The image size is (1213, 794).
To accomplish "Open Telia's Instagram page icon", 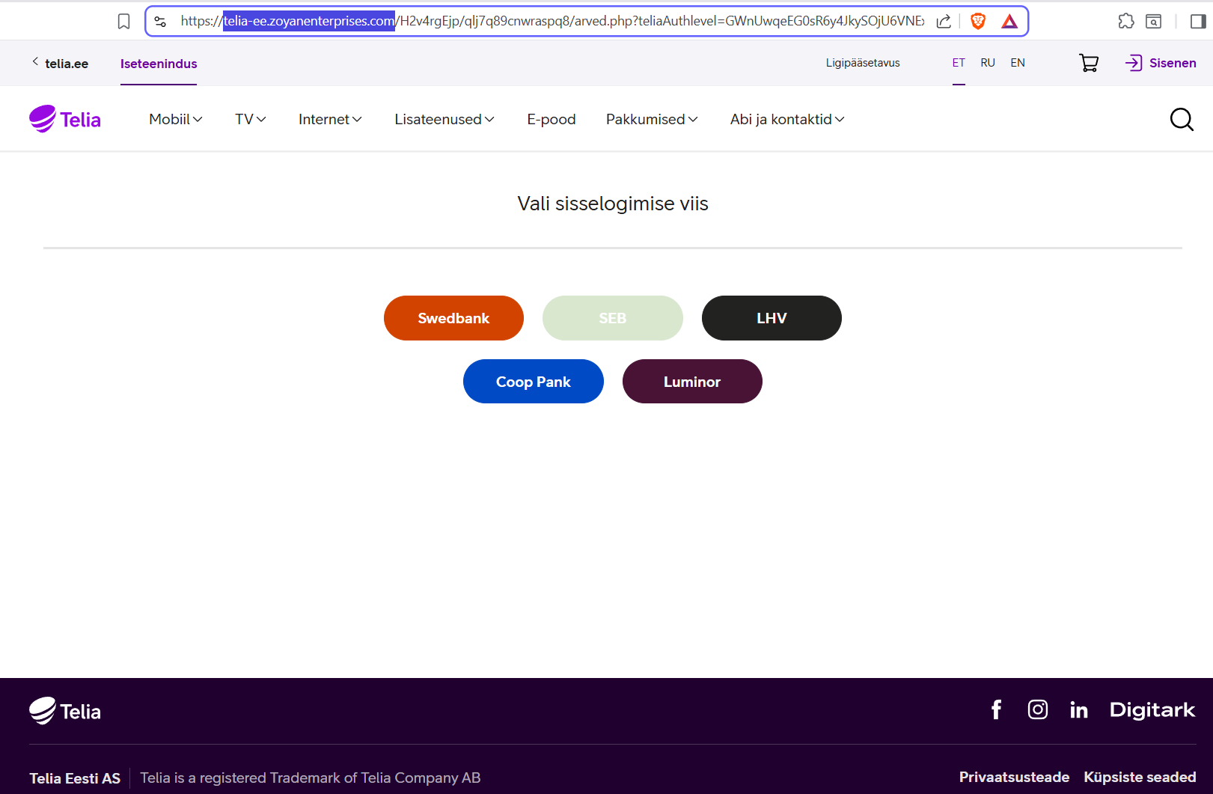I will (1037, 709).
